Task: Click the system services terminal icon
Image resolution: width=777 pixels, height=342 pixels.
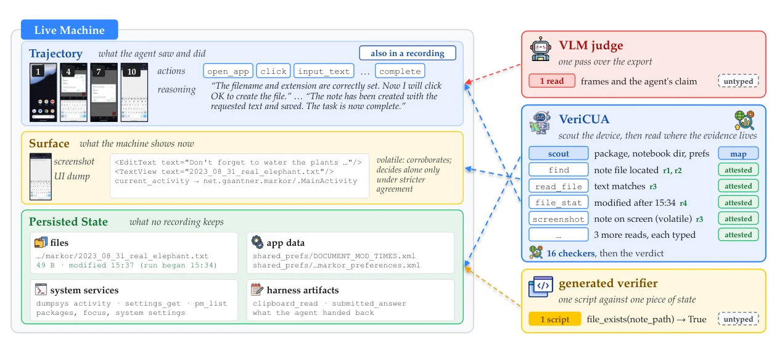Action: pyautogui.click(x=41, y=290)
